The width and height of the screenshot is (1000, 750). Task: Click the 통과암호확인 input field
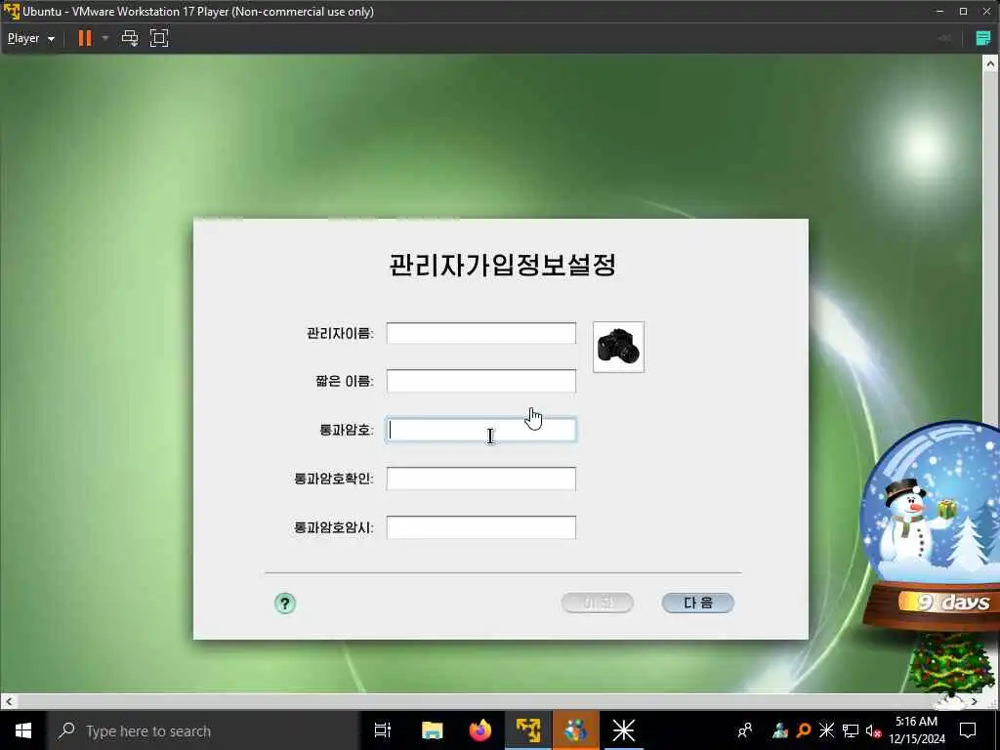point(480,479)
